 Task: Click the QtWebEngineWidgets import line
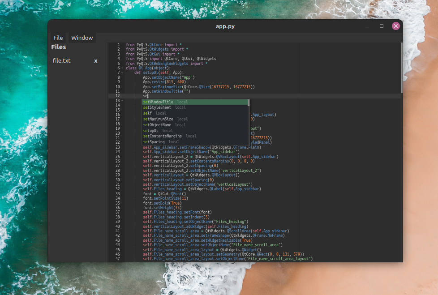click(167, 64)
